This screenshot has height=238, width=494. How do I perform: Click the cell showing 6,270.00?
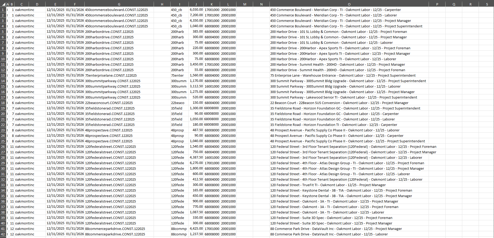pyautogui.click(x=196, y=163)
